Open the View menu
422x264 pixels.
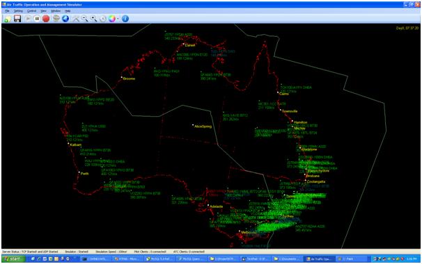pos(43,10)
